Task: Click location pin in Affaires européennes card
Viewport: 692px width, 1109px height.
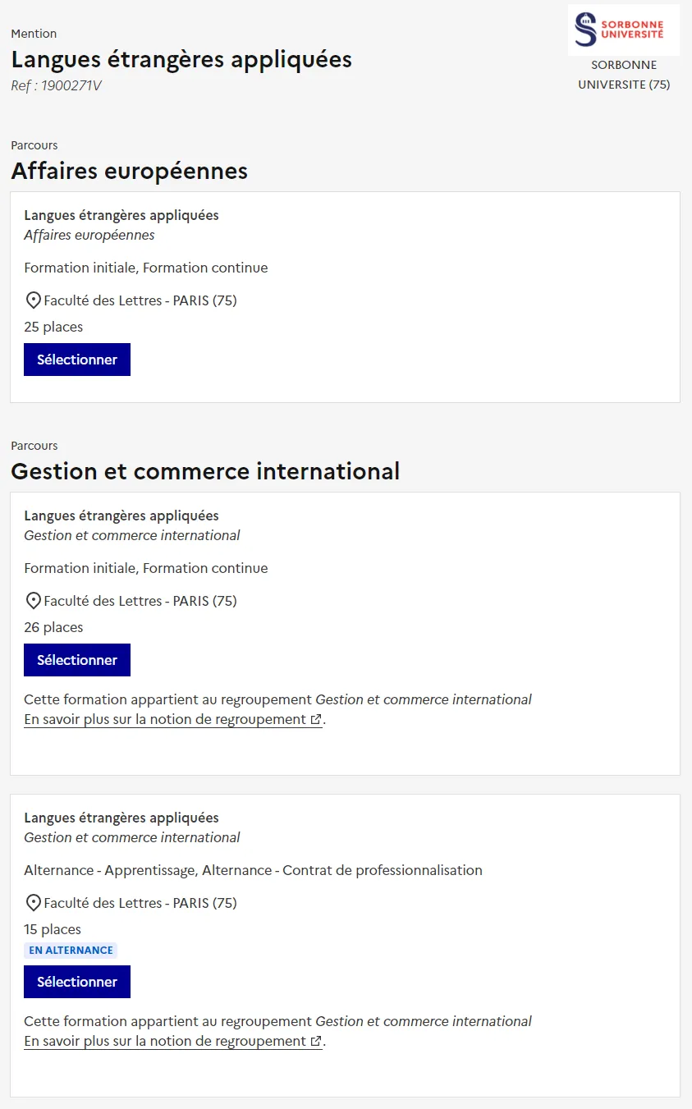Action: 34,300
